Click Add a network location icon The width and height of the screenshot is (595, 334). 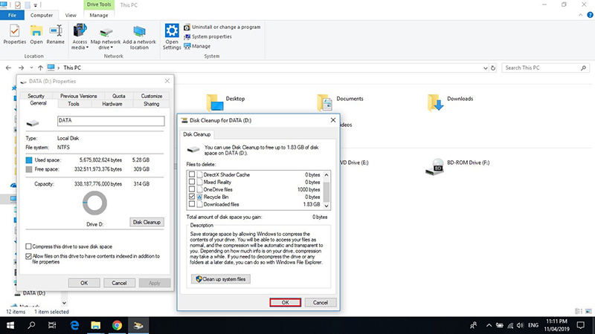[140, 31]
